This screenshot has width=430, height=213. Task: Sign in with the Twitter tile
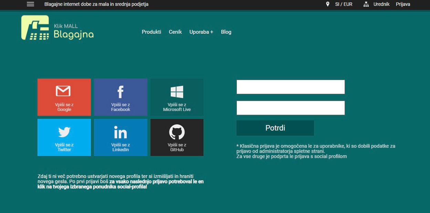(64, 137)
